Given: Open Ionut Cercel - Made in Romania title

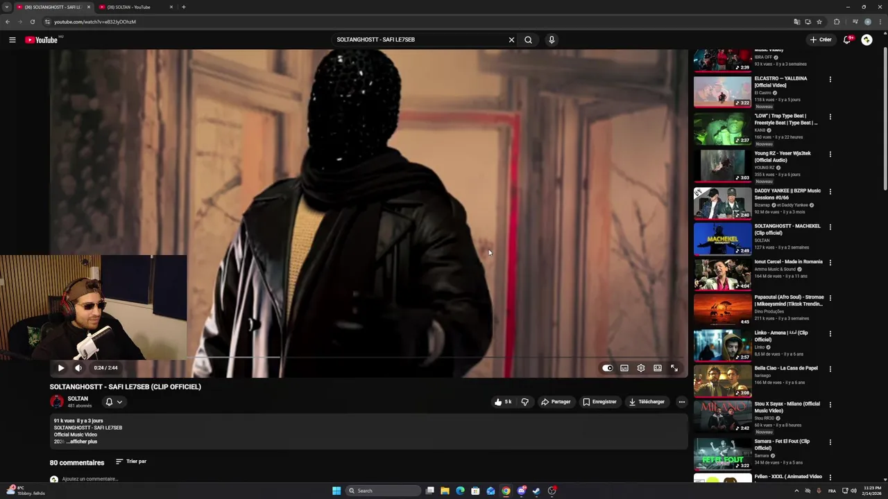Looking at the screenshot, I should [789, 262].
